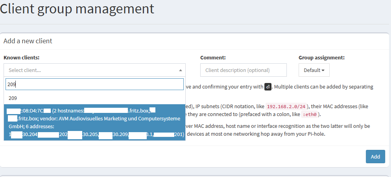Click the Add a new client panel header
Viewport: 391px width, 177px height.
pyautogui.click(x=28, y=41)
